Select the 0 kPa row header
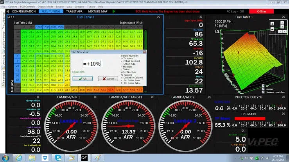Viewport: 289px width, 162px height. point(17,56)
